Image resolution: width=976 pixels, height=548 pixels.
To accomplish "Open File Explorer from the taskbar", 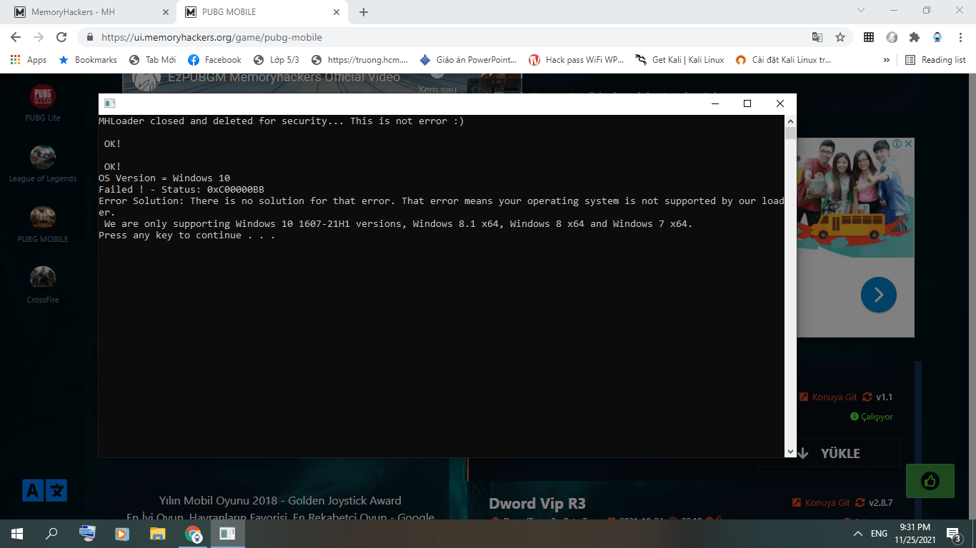I will tap(157, 533).
